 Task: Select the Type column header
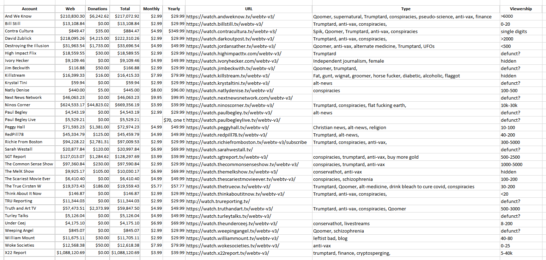pos(406,9)
